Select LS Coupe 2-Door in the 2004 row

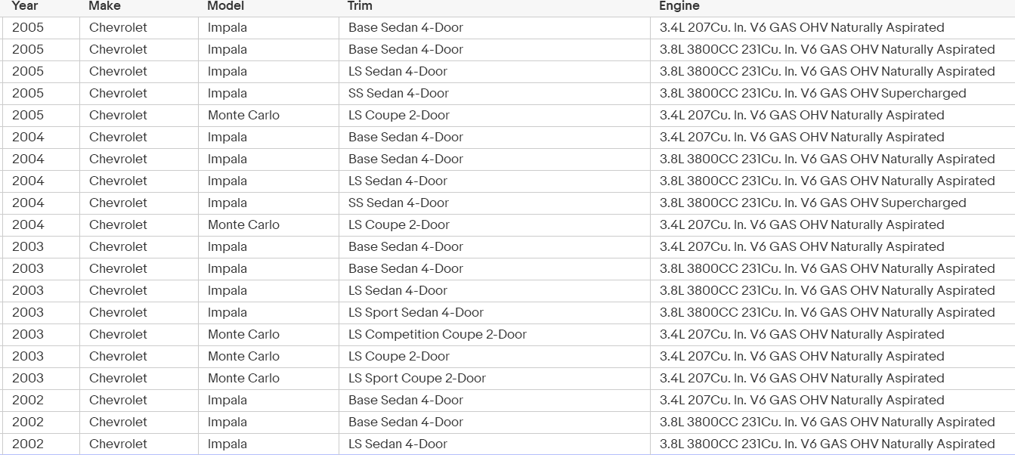click(494, 224)
